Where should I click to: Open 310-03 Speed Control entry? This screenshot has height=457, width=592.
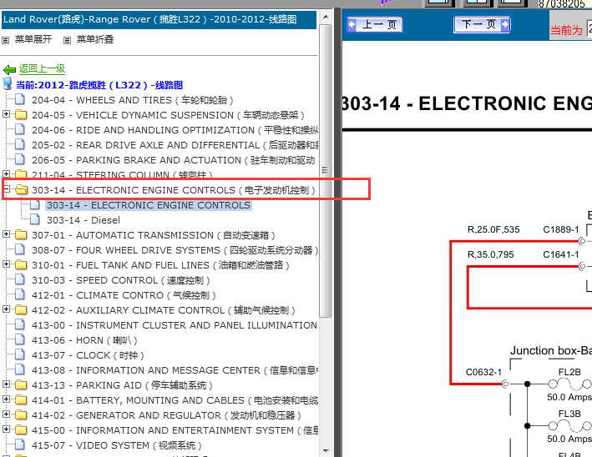point(120,280)
